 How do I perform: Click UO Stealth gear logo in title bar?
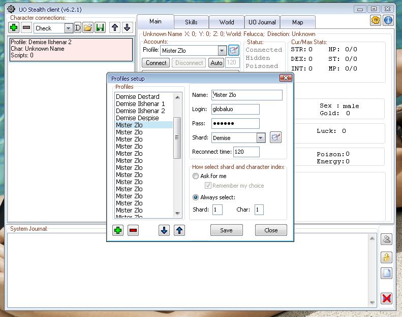point(11,9)
